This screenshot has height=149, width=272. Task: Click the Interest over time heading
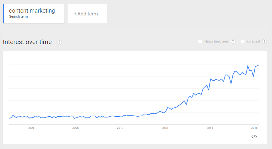point(27,42)
